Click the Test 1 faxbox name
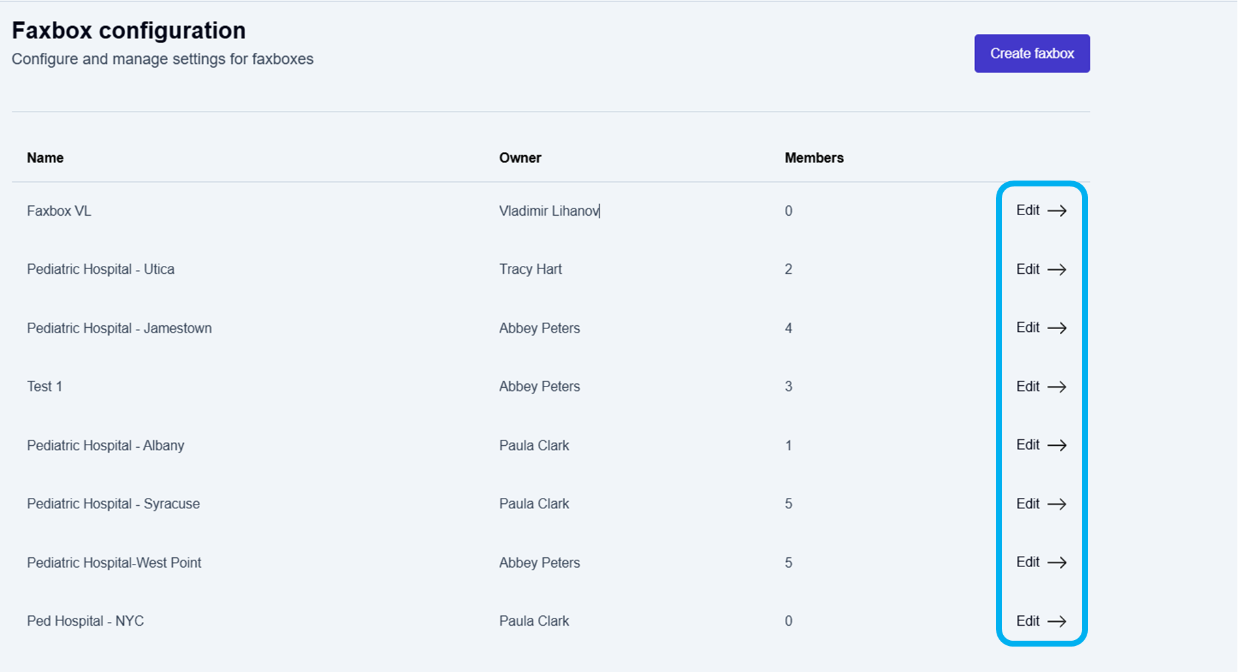Screen dimensions: 1245x672 44,387
